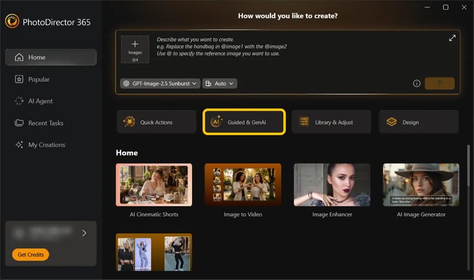Click the Recent Tasks folder icon
474x280 pixels.
19,123
